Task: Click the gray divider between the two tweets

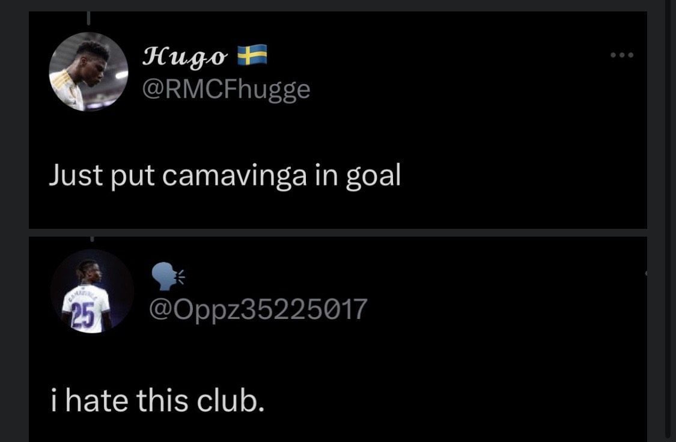Action: (338, 232)
